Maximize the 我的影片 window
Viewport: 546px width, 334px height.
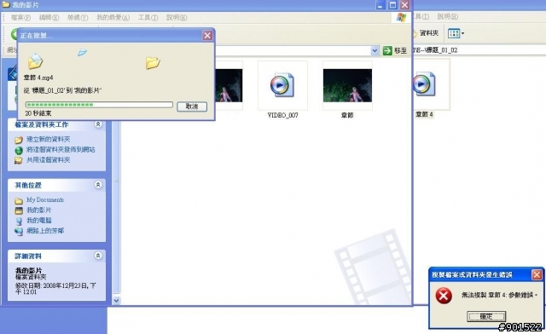(x=392, y=5)
